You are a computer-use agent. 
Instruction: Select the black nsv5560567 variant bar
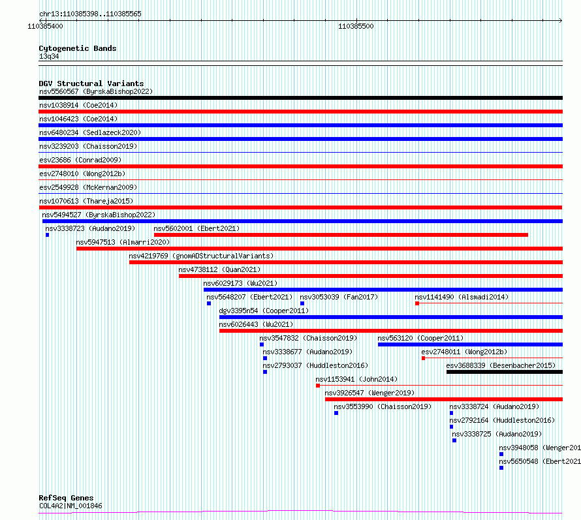tap(300, 98)
